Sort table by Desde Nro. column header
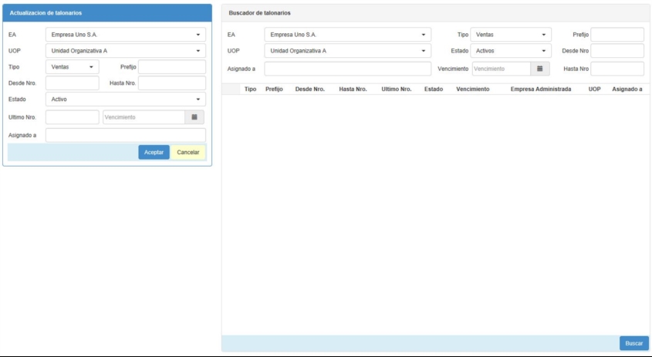The width and height of the screenshot is (652, 357). [310, 89]
